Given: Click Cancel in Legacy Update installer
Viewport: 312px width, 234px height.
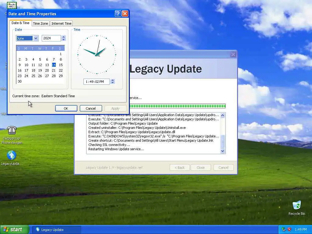Looking at the screenshot, I should (223, 168).
